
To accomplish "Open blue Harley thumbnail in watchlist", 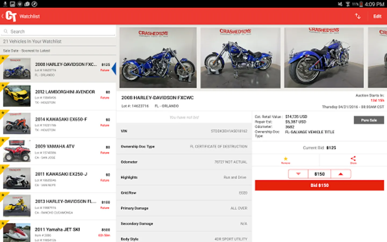I will [17, 69].
